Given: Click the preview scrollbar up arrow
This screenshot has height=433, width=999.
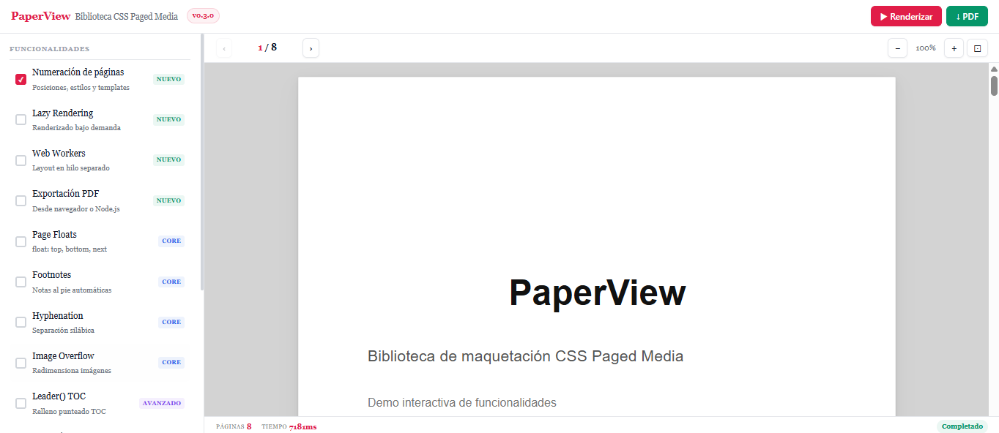Looking at the screenshot, I should pyautogui.click(x=994, y=69).
